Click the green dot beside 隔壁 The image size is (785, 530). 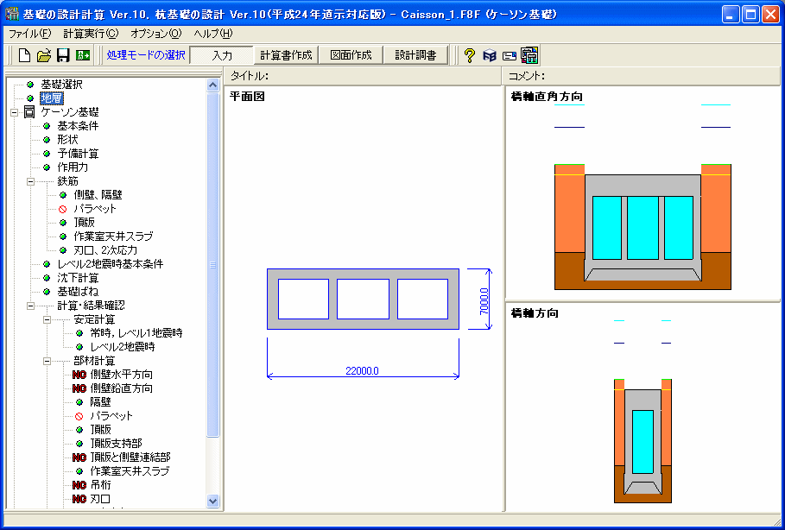79,402
